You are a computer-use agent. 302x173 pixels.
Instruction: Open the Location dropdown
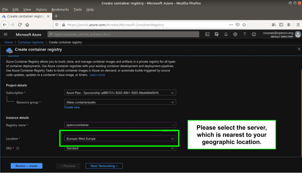tap(120, 138)
